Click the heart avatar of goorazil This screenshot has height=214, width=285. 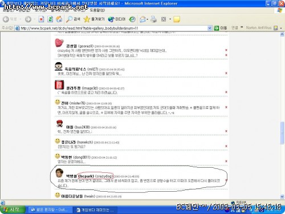coord(59,43)
